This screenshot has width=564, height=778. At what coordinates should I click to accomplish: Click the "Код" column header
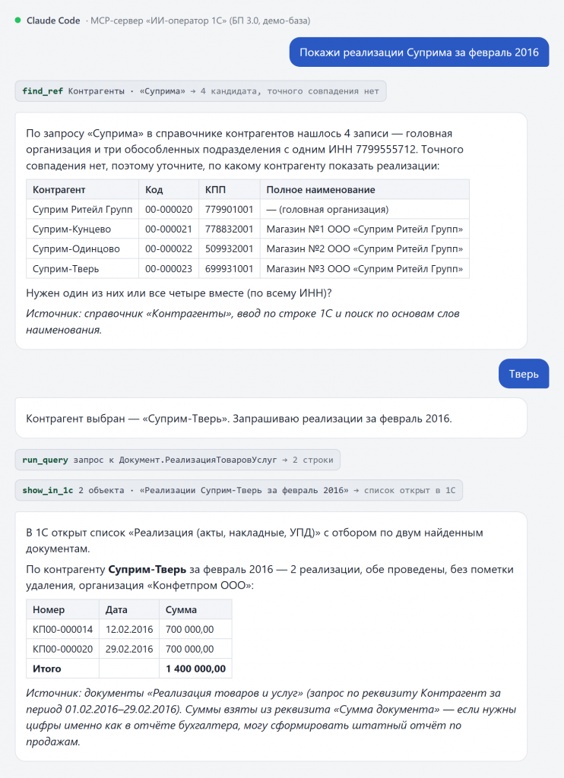169,189
